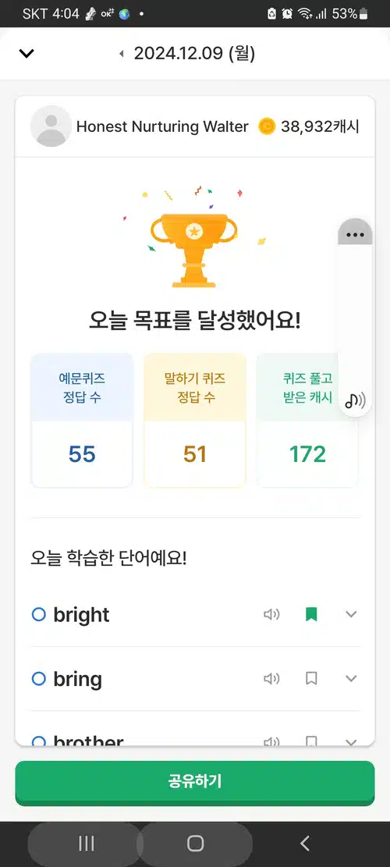Bookmark the word "brother"

311,741
